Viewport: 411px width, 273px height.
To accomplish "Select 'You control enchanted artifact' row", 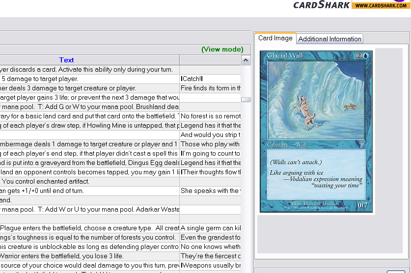I will 90,182.
